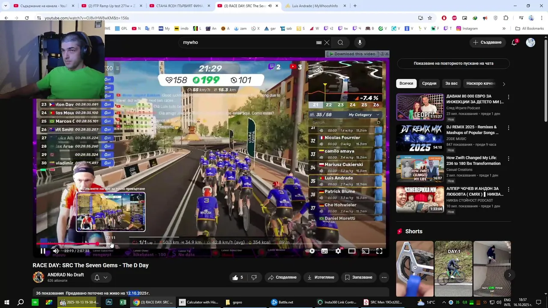Open options for АЛПЕР ЧОЧЕВ И АНДОН video
The width and height of the screenshot is (548, 308).
pyautogui.click(x=509, y=190)
